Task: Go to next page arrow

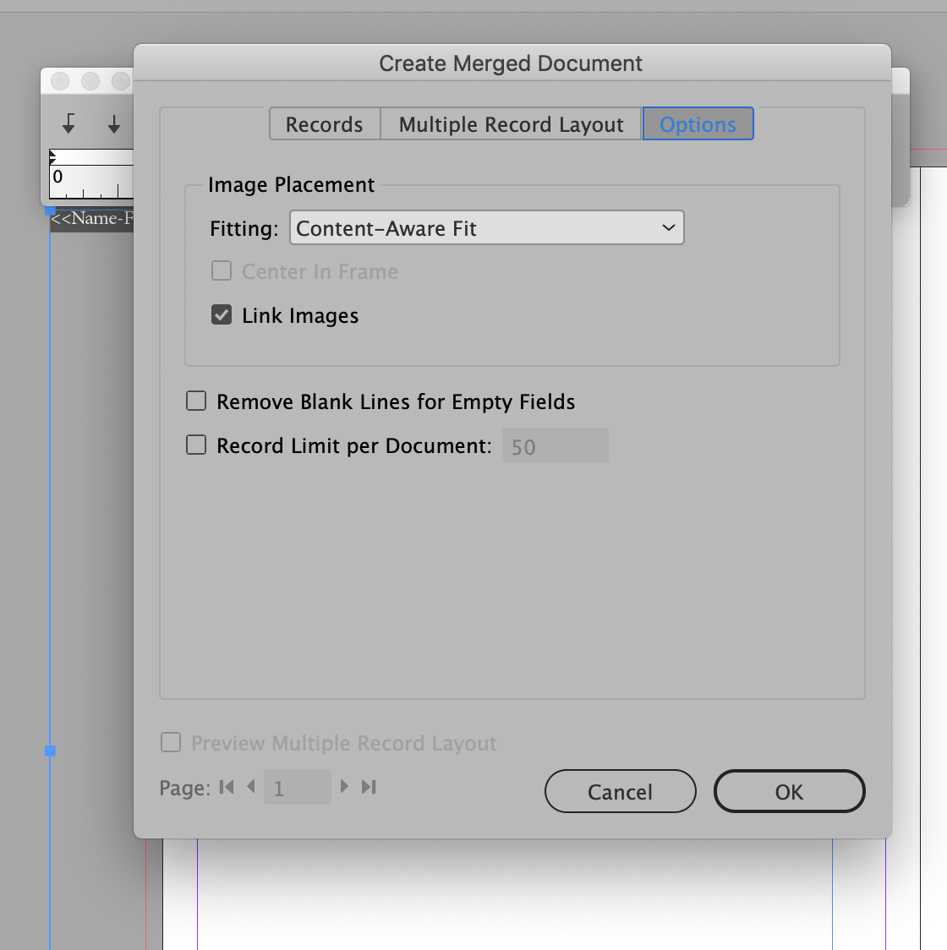Action: [344, 786]
